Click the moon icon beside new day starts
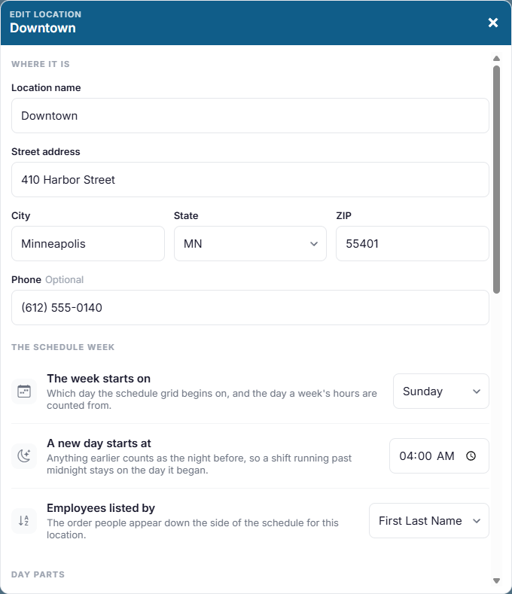 pos(24,456)
